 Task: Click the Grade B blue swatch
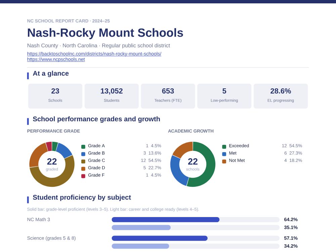[83, 154]
